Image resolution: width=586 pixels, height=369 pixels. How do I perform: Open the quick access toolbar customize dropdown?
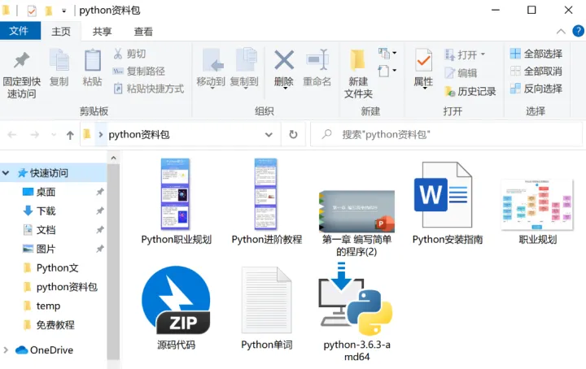(64, 11)
